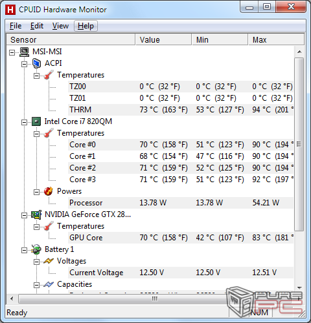Click the Battery 1 plug icon
The width and height of the screenshot is (311, 323).
36,249
